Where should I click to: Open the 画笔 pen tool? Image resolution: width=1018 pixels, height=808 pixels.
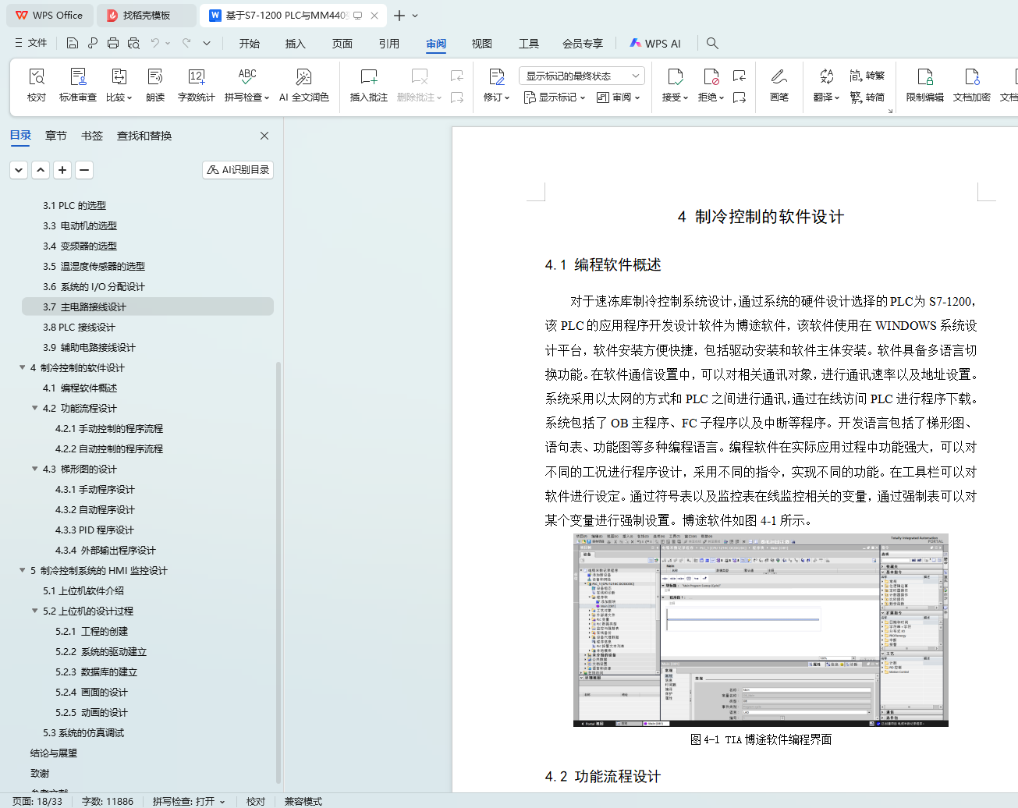pyautogui.click(x=779, y=85)
